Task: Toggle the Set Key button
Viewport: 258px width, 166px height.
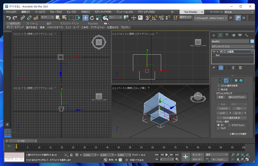Action: [x=197, y=159]
